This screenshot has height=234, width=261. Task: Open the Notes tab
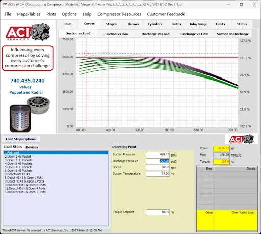tap(177, 24)
